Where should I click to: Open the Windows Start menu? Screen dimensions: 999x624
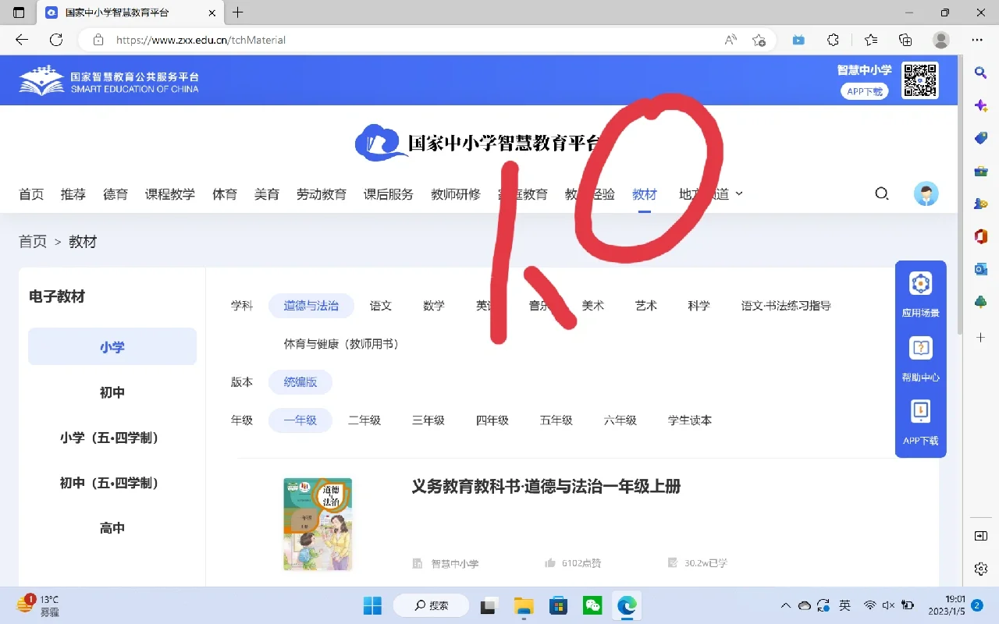coord(372,605)
